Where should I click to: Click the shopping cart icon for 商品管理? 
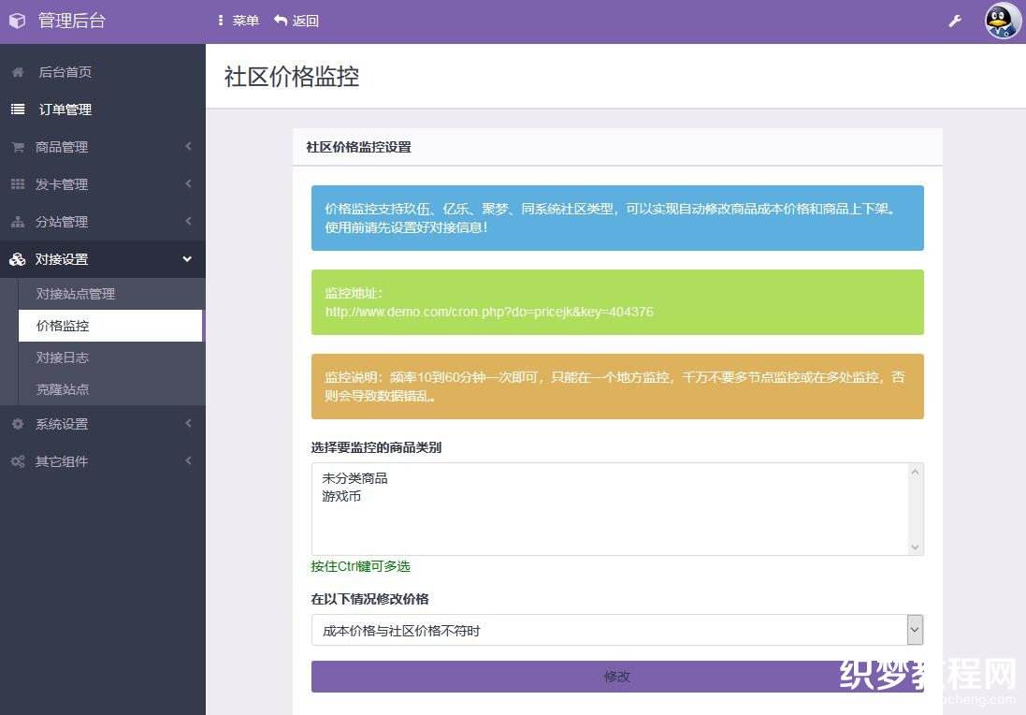click(x=16, y=147)
